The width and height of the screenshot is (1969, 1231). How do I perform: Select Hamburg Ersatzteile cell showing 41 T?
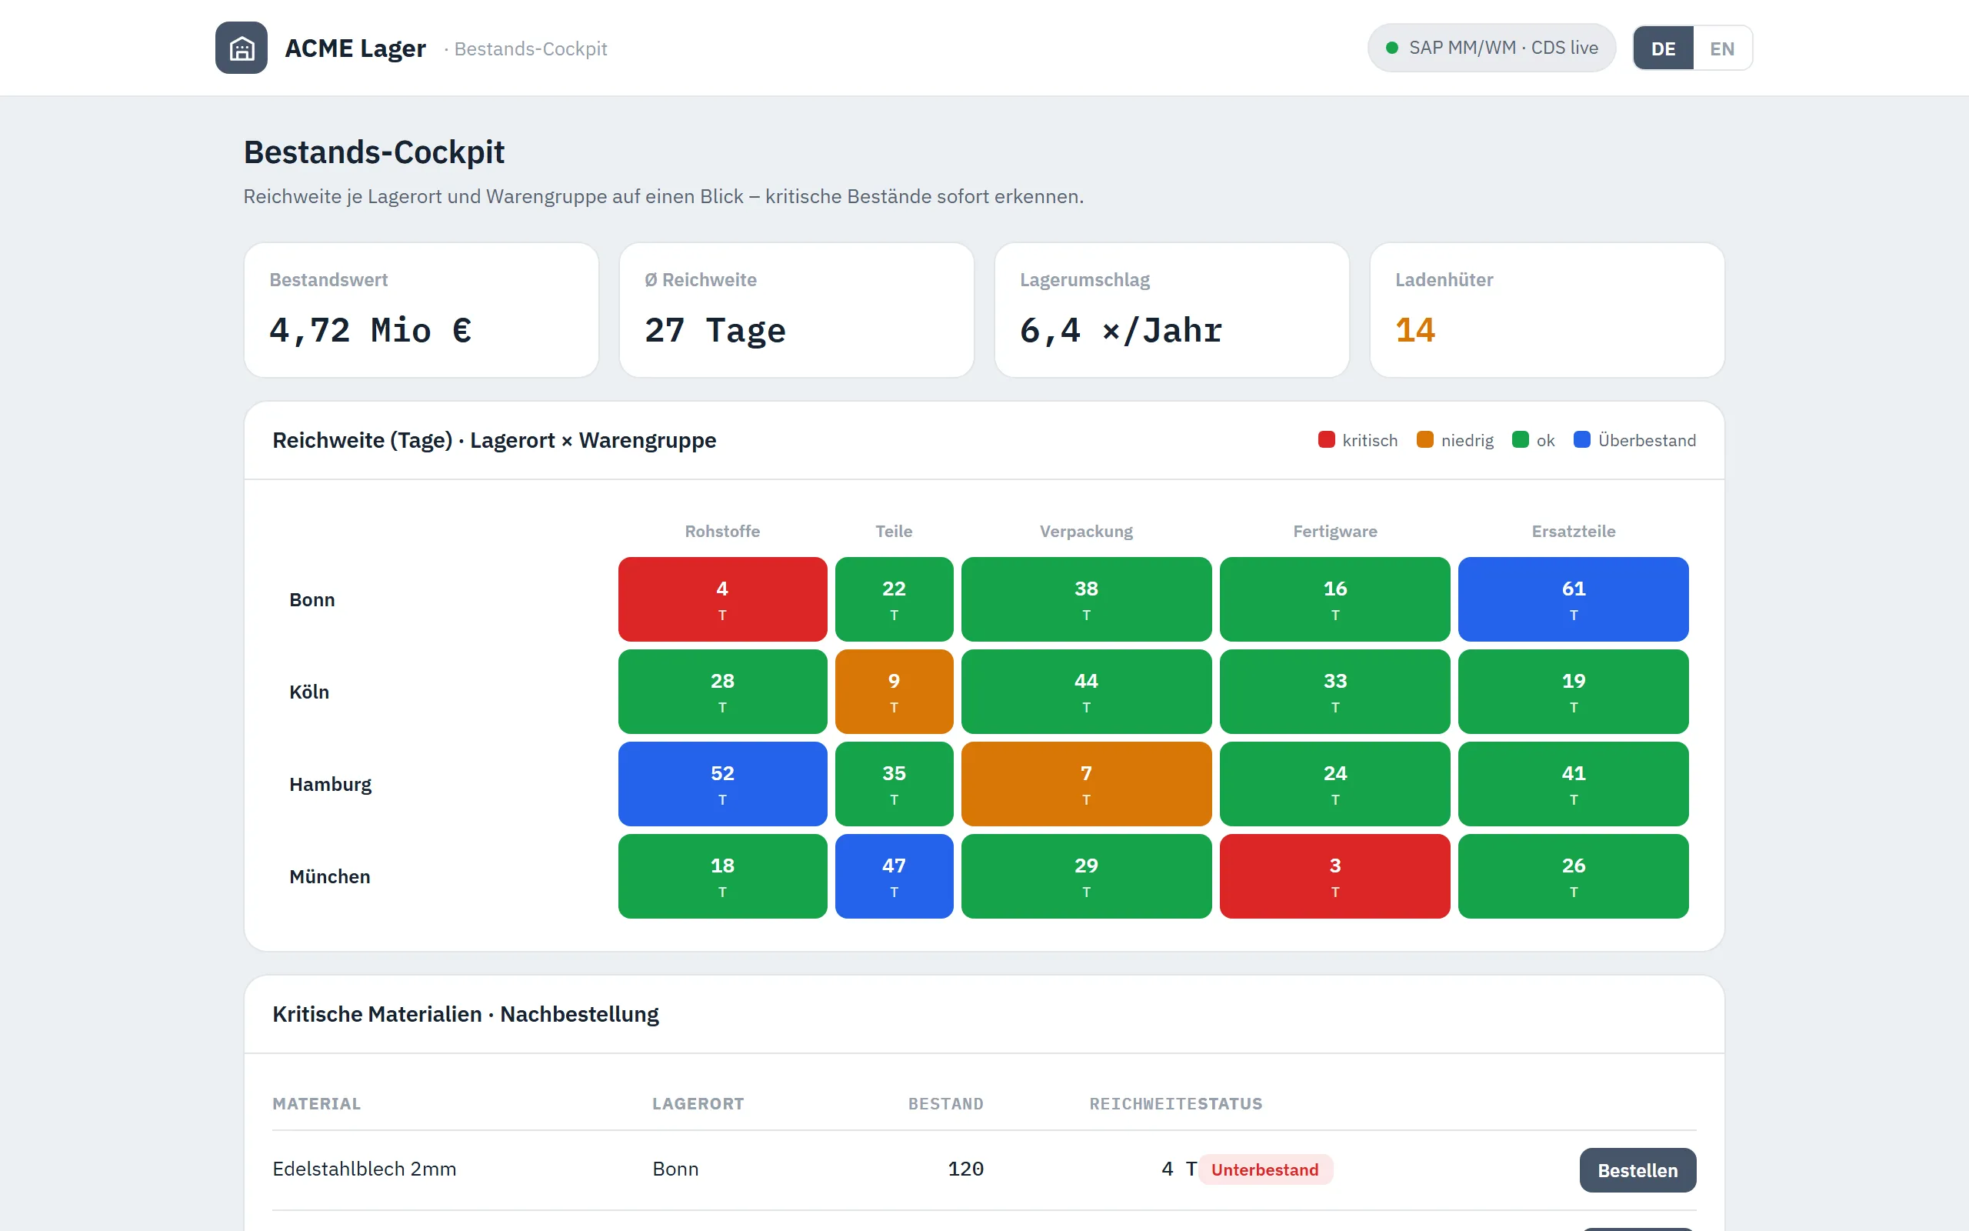pyautogui.click(x=1574, y=784)
